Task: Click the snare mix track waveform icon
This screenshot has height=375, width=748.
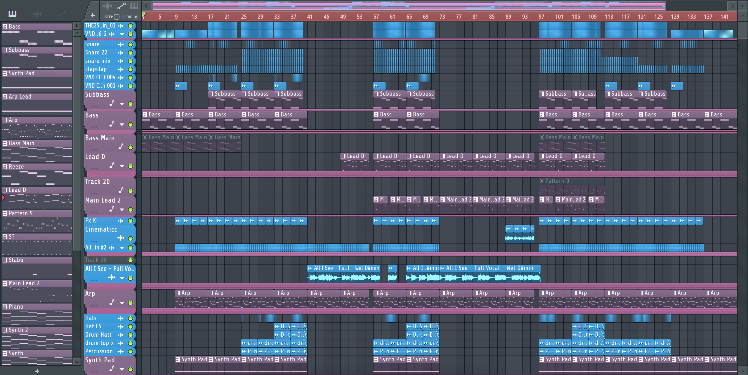Action: pos(121,61)
